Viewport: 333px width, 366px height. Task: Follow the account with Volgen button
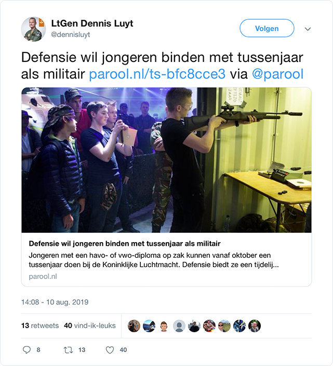point(267,28)
